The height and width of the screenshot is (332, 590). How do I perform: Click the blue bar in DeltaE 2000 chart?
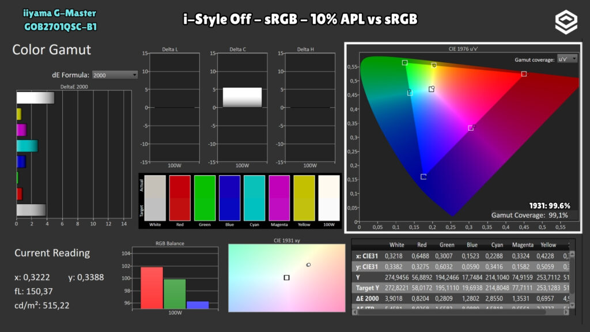[21, 162]
